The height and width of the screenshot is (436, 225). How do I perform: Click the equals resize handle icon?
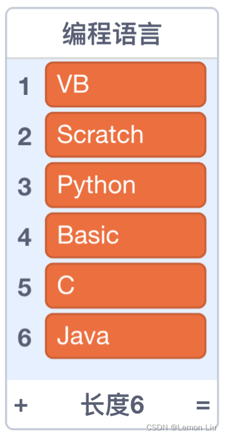[x=203, y=405]
